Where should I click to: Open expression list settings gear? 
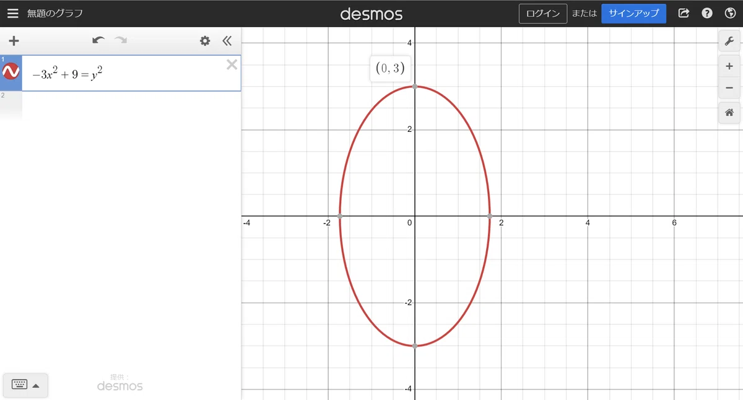coord(205,41)
